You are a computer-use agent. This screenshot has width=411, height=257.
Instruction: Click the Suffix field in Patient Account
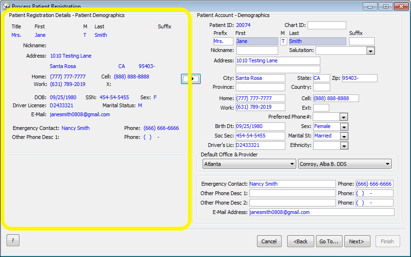362,41
